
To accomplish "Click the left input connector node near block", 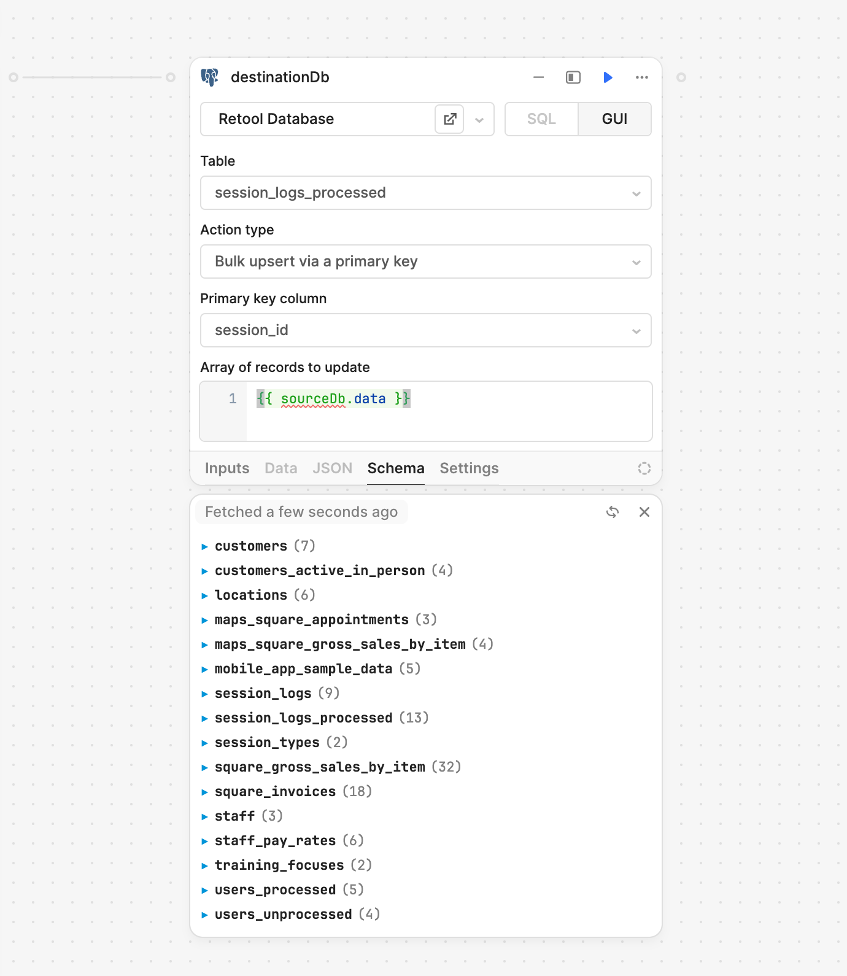I will point(171,77).
